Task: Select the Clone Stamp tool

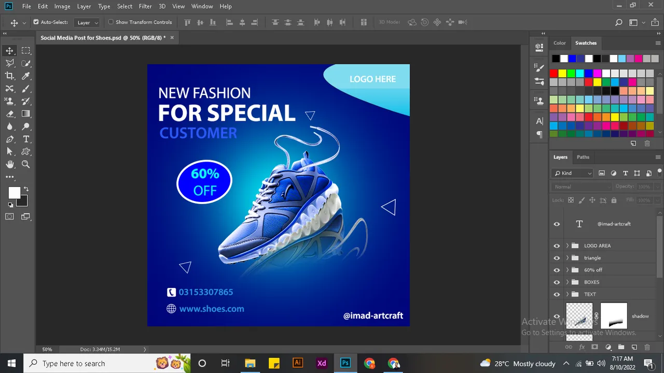Action: coord(10,101)
